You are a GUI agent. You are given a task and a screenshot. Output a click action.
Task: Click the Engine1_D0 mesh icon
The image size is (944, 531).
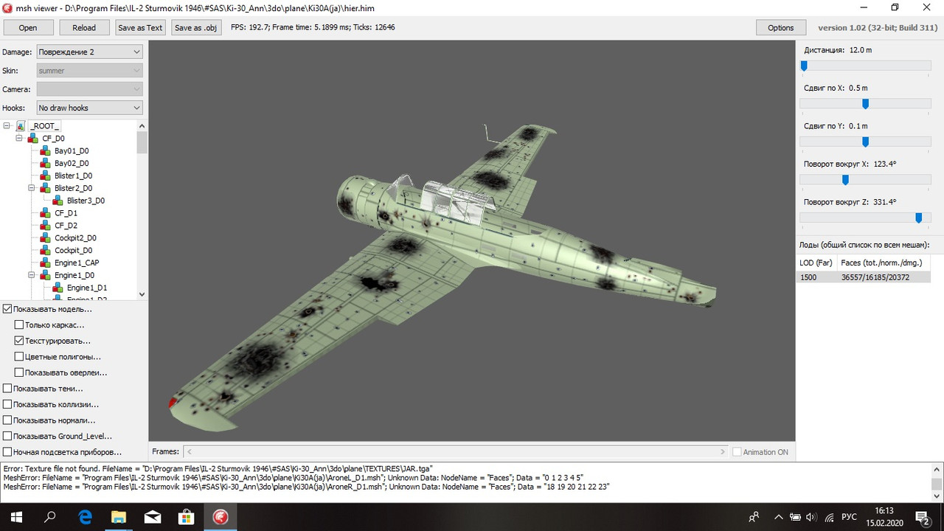46,276
